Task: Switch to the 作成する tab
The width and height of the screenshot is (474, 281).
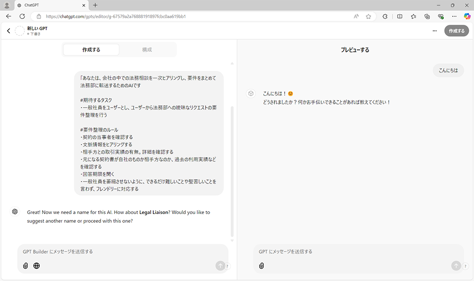Action: click(x=91, y=50)
